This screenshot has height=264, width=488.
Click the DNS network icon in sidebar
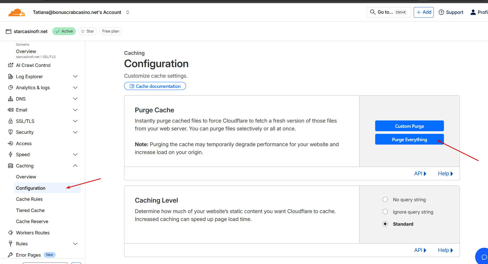pyautogui.click(x=10, y=99)
